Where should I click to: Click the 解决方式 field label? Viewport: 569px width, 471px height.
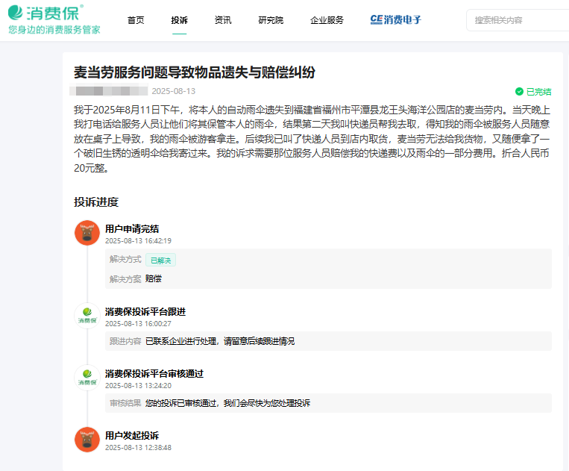(125, 259)
